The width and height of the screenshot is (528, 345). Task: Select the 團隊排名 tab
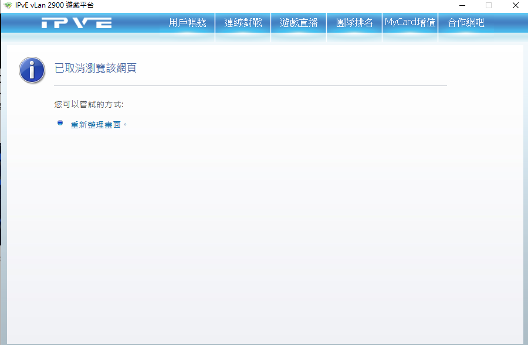354,22
